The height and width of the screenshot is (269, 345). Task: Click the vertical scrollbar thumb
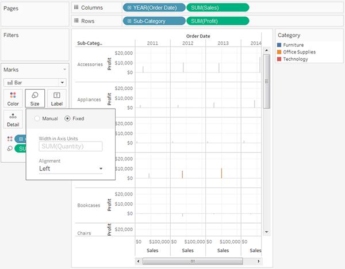click(x=266, y=82)
